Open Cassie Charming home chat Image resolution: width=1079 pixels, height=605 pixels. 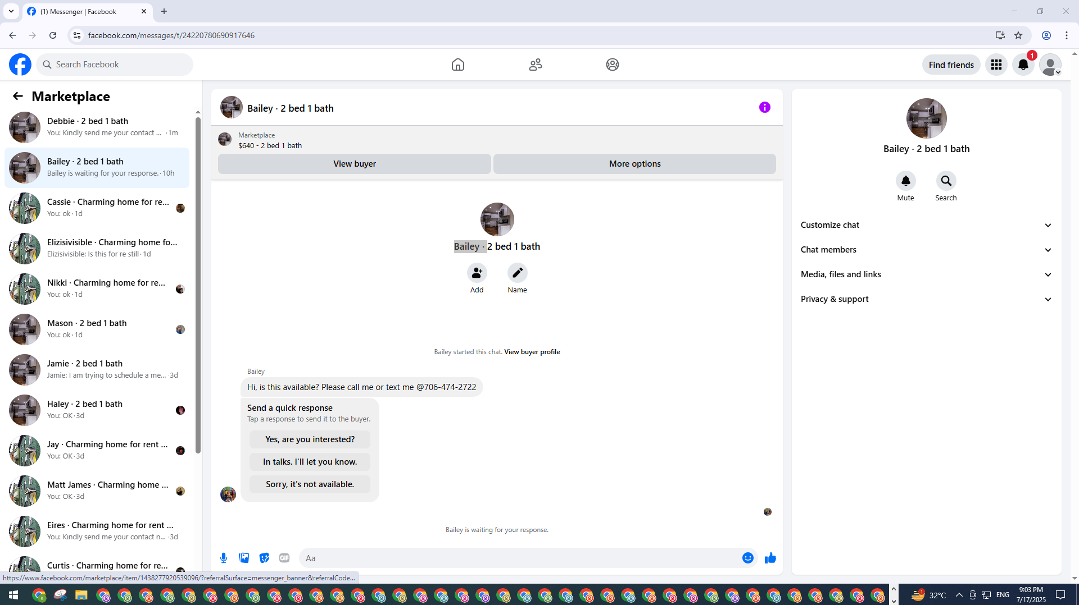[x=97, y=208]
